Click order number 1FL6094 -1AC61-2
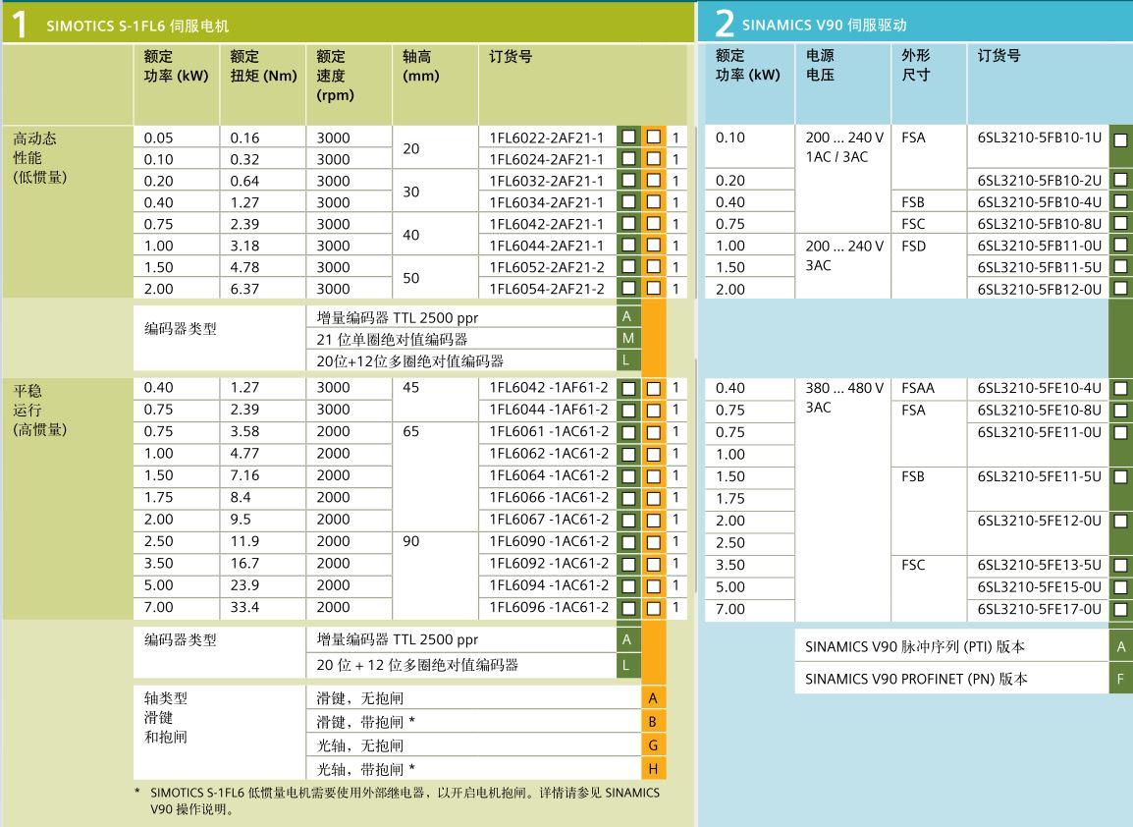The width and height of the screenshot is (1133, 827). pyautogui.click(x=549, y=584)
